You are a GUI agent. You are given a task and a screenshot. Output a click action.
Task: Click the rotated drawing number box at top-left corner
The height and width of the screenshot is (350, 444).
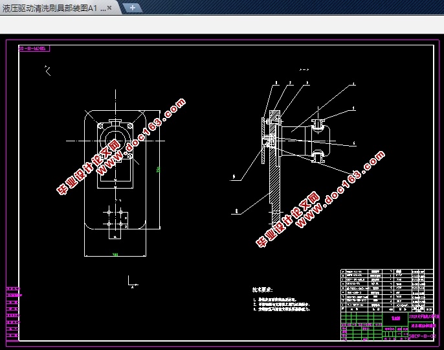(34, 49)
